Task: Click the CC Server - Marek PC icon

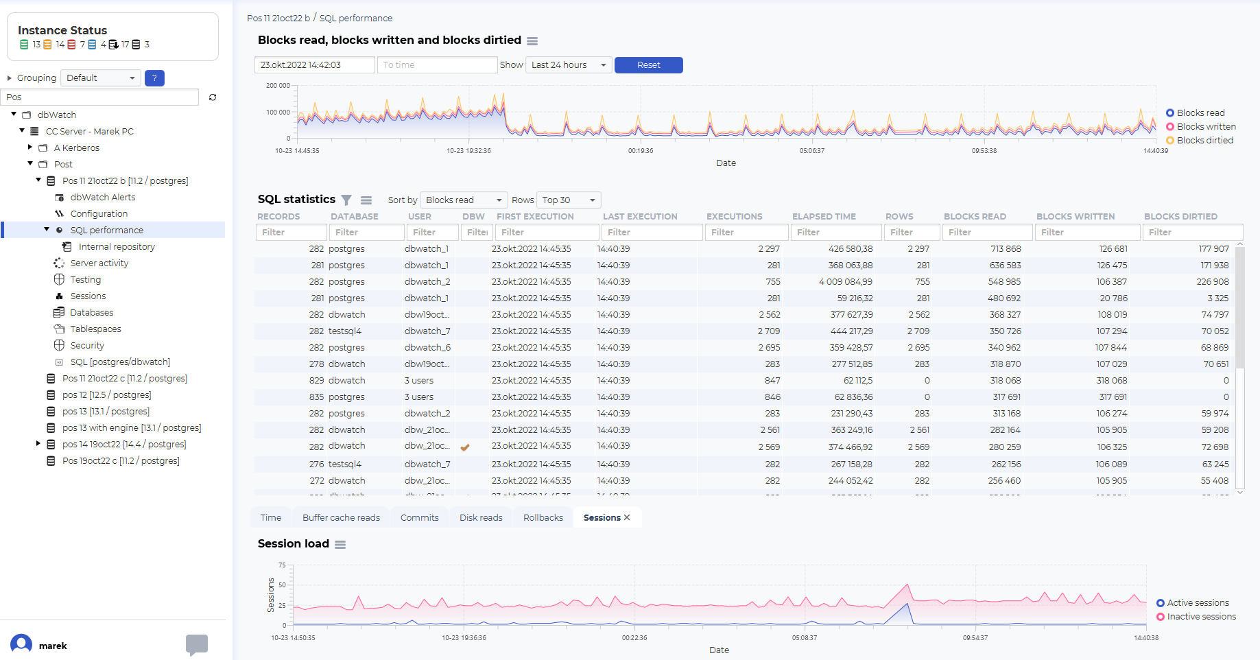Action: [x=34, y=132]
